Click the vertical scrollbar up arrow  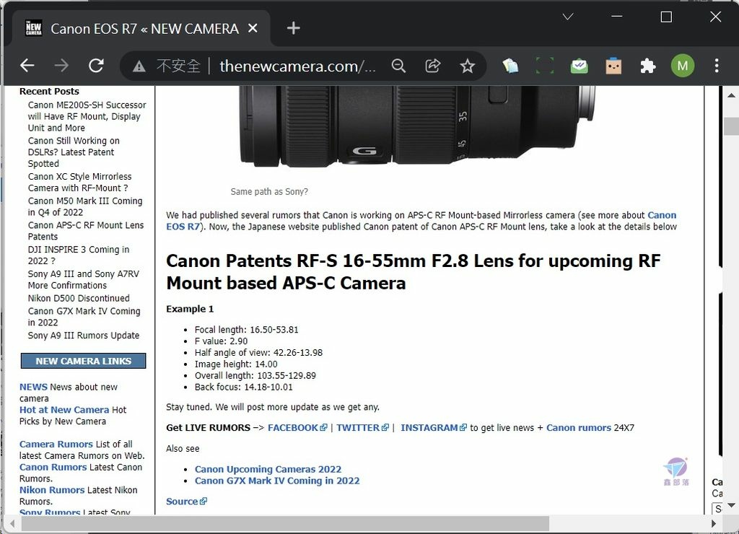click(731, 95)
